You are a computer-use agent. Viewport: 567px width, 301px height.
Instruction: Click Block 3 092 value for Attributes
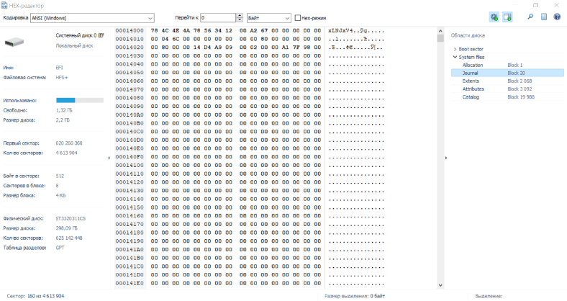point(520,89)
